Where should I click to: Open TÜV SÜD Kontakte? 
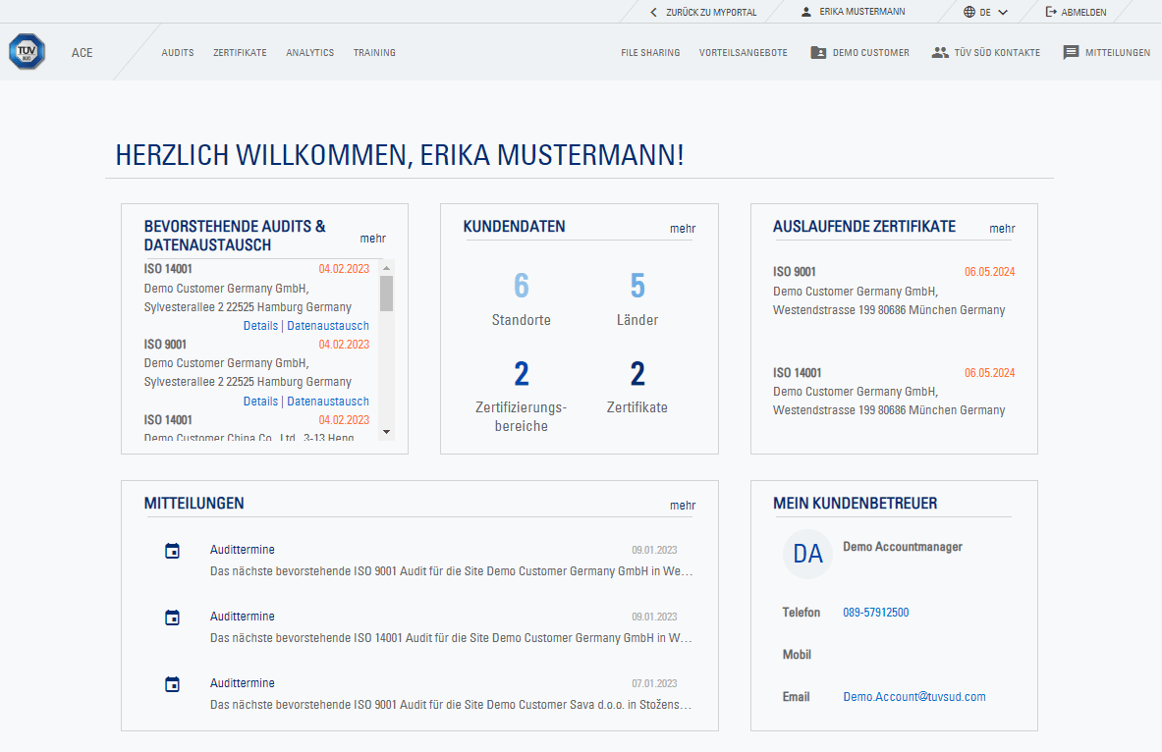point(998,53)
